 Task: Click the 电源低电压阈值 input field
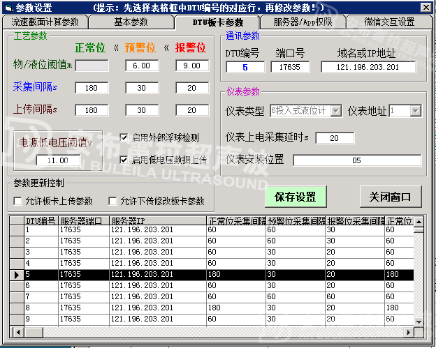point(57,160)
